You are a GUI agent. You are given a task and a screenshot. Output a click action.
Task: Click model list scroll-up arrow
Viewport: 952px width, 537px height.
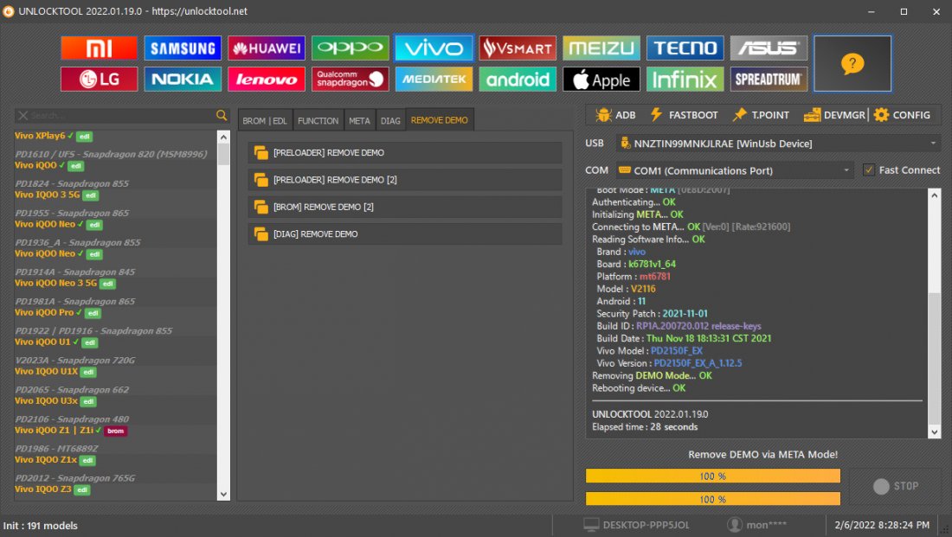coord(223,137)
